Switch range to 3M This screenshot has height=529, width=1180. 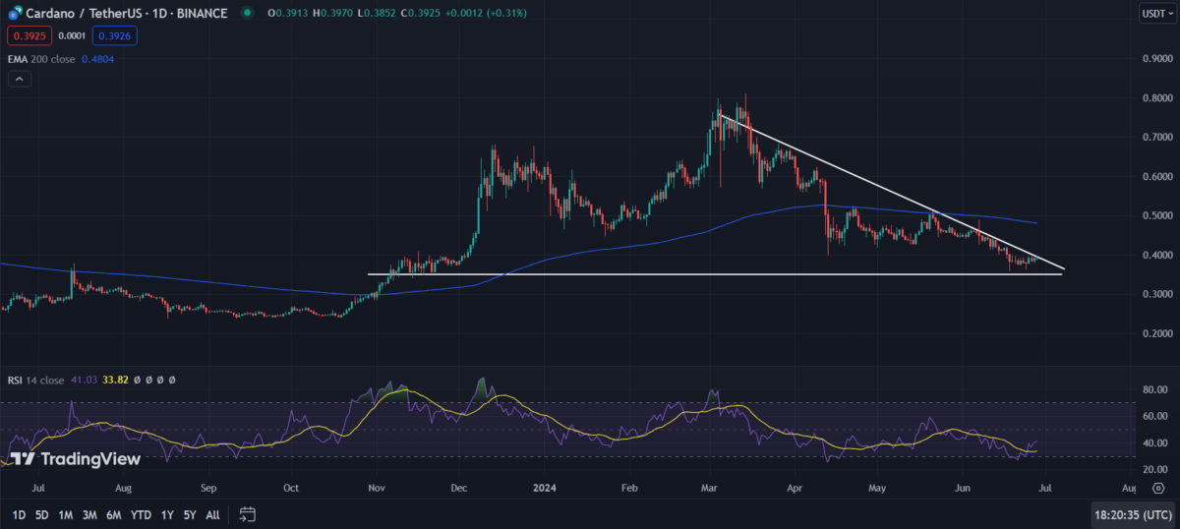pyautogui.click(x=89, y=514)
